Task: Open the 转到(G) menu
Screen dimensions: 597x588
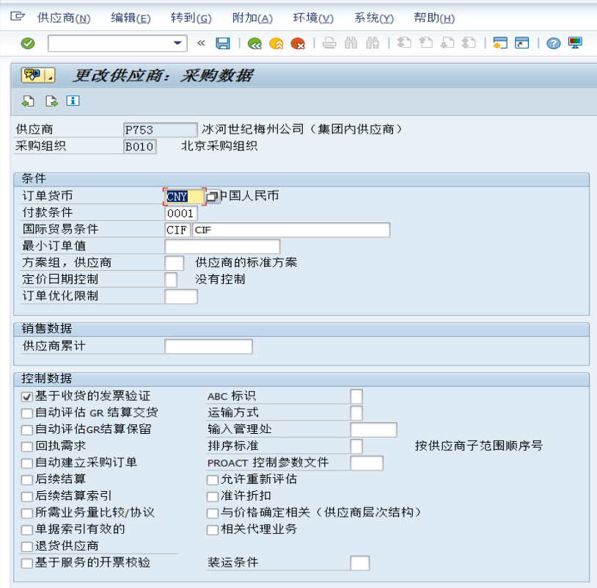Action: click(191, 18)
